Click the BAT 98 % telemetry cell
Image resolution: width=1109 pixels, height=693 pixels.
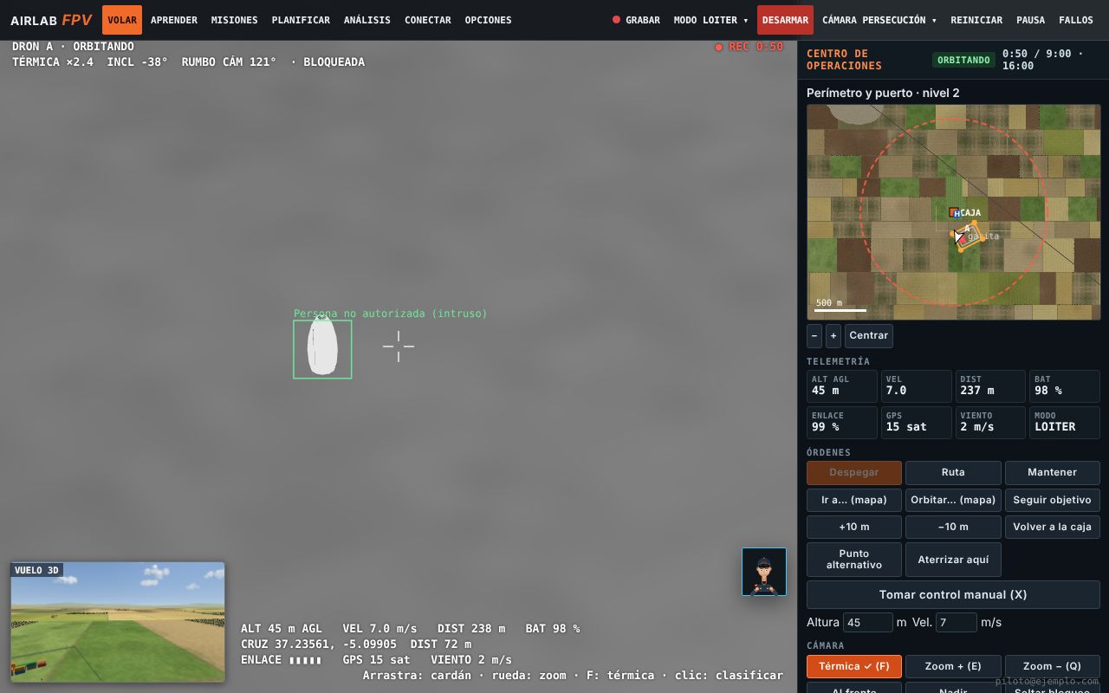click(1064, 386)
